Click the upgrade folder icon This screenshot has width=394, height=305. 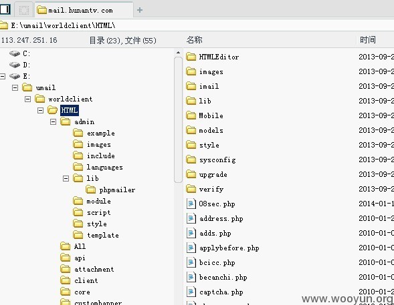tap(191, 174)
